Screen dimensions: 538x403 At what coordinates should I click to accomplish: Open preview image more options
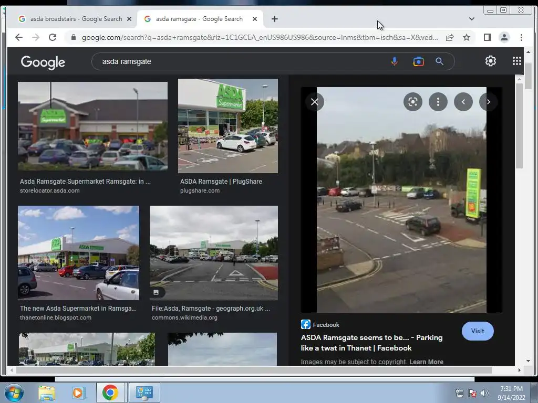(x=438, y=102)
